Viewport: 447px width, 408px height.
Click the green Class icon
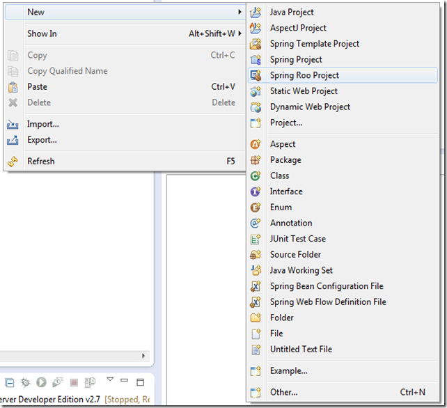[256, 175]
